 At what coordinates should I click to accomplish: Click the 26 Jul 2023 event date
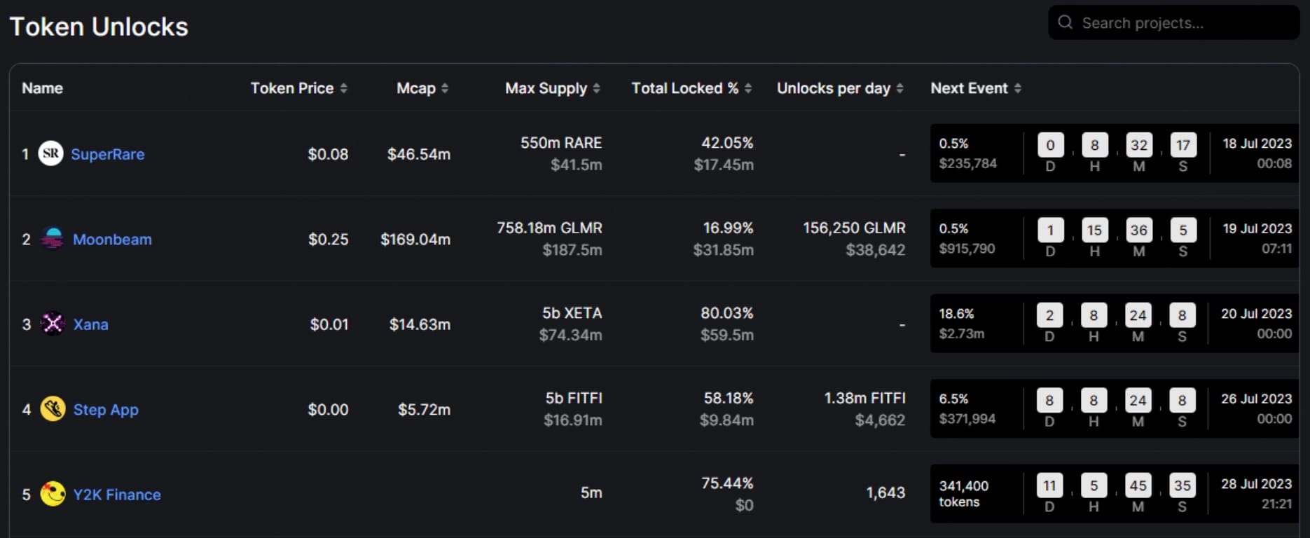click(1256, 399)
